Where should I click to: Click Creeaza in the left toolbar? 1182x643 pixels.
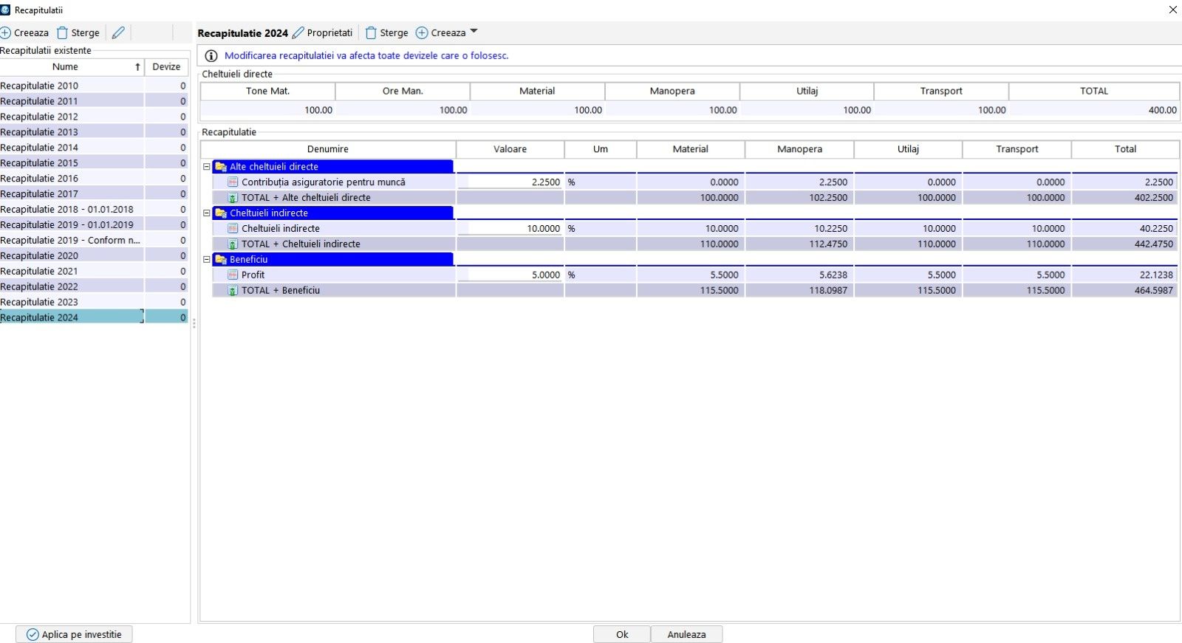(24, 32)
